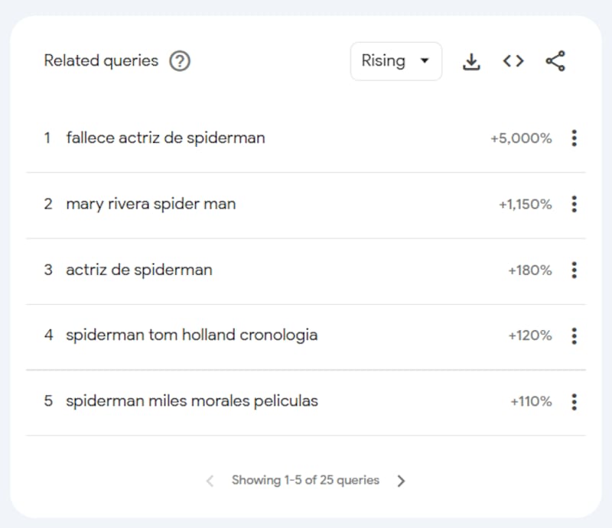Click the +5,000% rising value
The image size is (612, 528).
[x=521, y=138]
